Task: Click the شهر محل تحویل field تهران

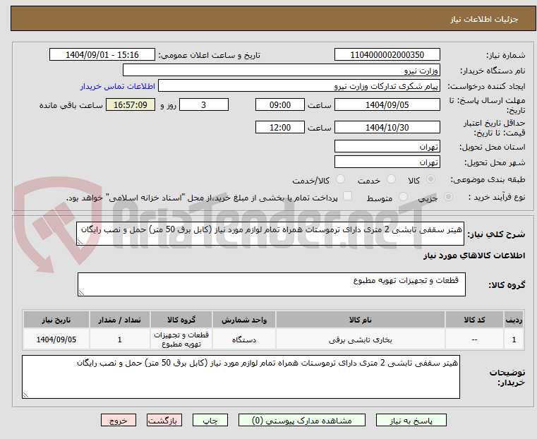Action: [387, 162]
